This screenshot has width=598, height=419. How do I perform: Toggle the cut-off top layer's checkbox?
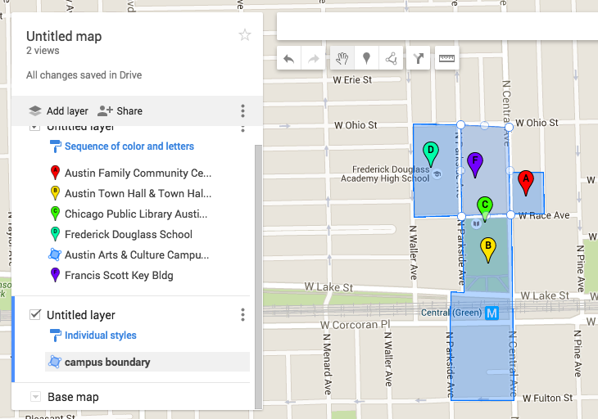[x=34, y=128]
